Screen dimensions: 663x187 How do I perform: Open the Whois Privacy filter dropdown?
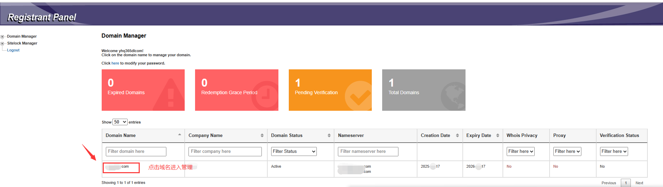point(521,151)
